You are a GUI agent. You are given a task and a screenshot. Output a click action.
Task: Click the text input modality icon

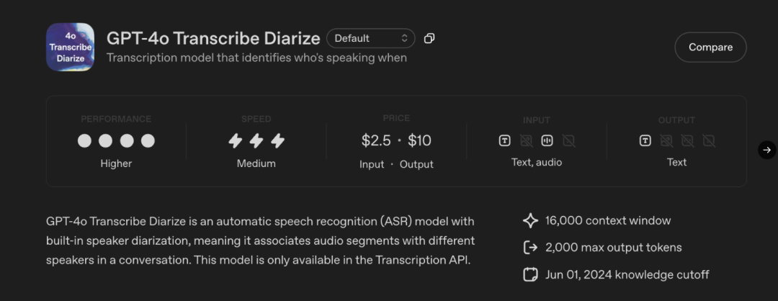(x=505, y=140)
